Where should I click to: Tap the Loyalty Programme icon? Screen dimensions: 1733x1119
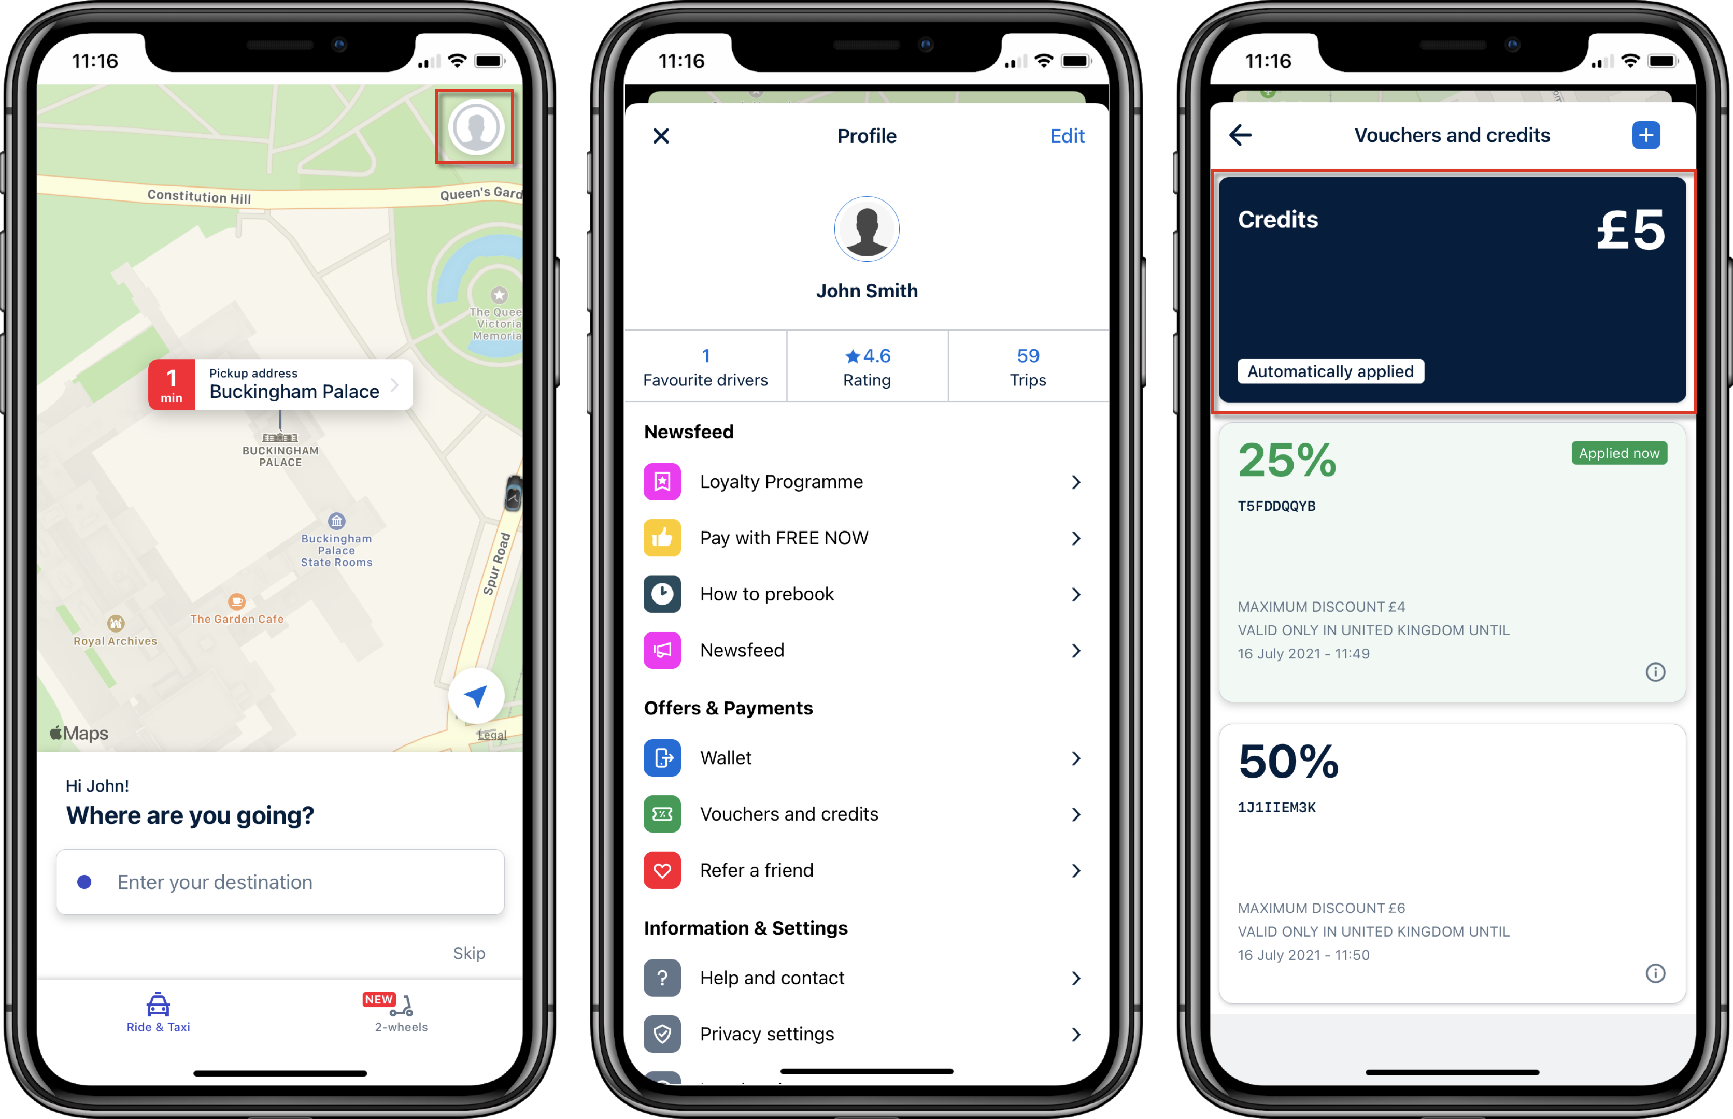(x=662, y=482)
